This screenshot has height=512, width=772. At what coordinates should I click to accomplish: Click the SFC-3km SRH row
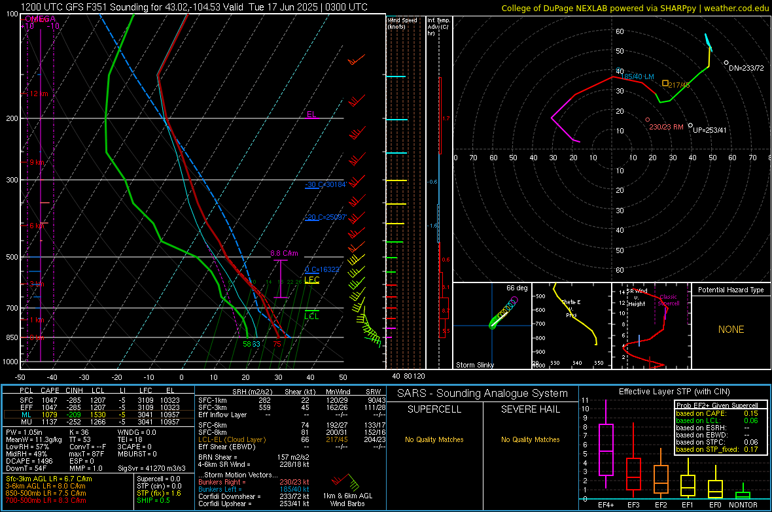[x=292, y=407]
